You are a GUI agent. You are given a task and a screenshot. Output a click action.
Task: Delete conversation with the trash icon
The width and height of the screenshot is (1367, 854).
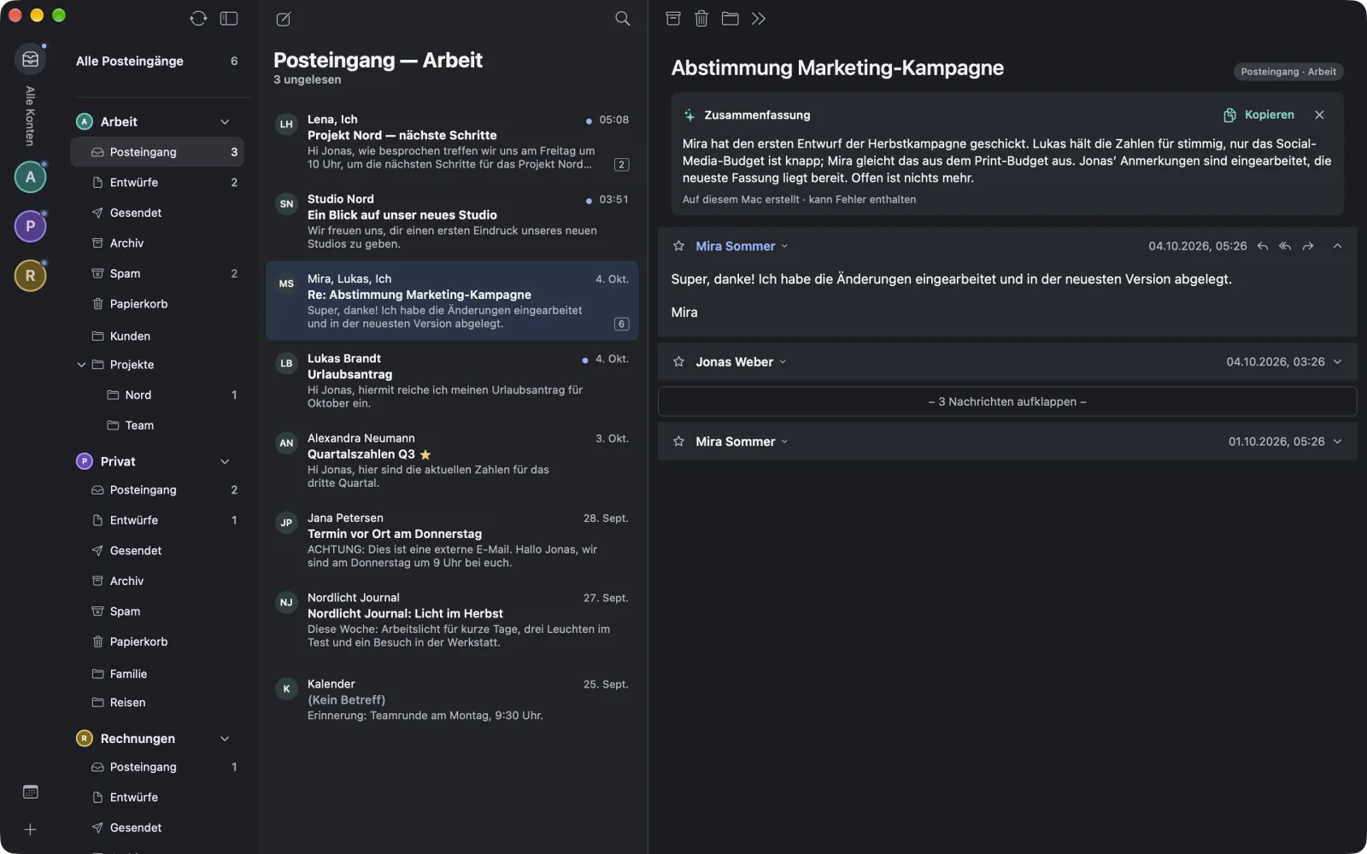click(701, 18)
